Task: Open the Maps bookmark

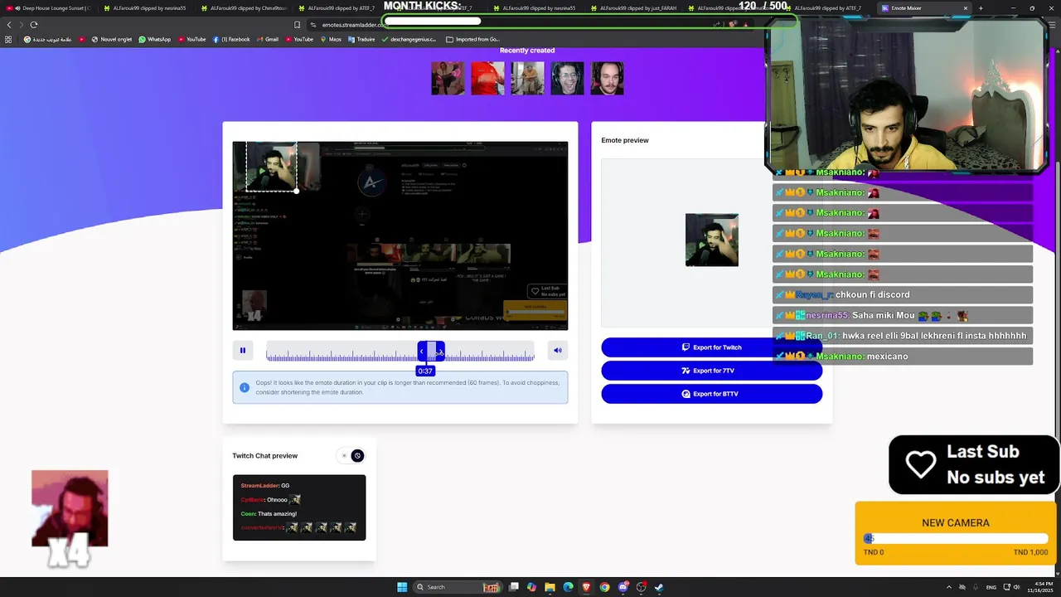Action: point(330,39)
